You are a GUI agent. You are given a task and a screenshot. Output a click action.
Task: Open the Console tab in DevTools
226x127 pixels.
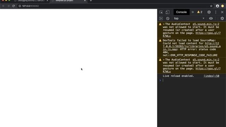[x=181, y=12]
